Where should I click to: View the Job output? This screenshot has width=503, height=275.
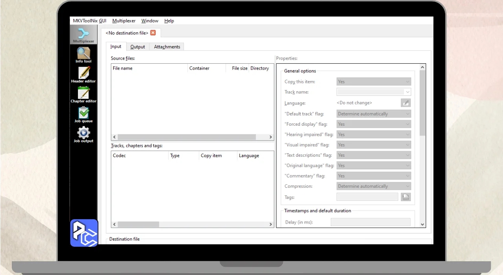83,135
